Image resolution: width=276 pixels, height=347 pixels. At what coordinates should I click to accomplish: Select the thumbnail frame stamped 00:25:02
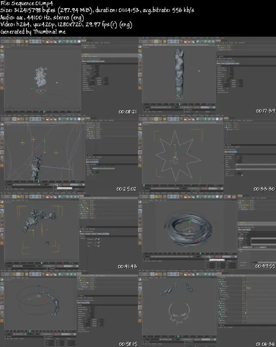tap(69, 153)
